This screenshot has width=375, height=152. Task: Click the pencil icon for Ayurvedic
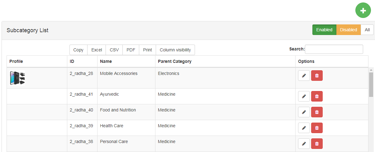304,96
